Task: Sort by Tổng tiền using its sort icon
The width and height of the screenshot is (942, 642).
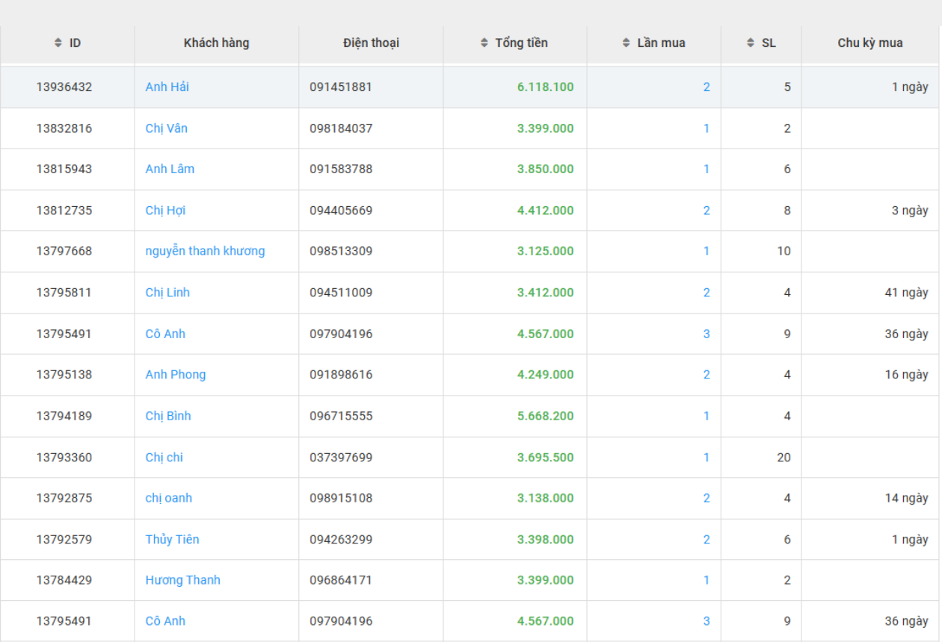Action: pyautogui.click(x=484, y=43)
